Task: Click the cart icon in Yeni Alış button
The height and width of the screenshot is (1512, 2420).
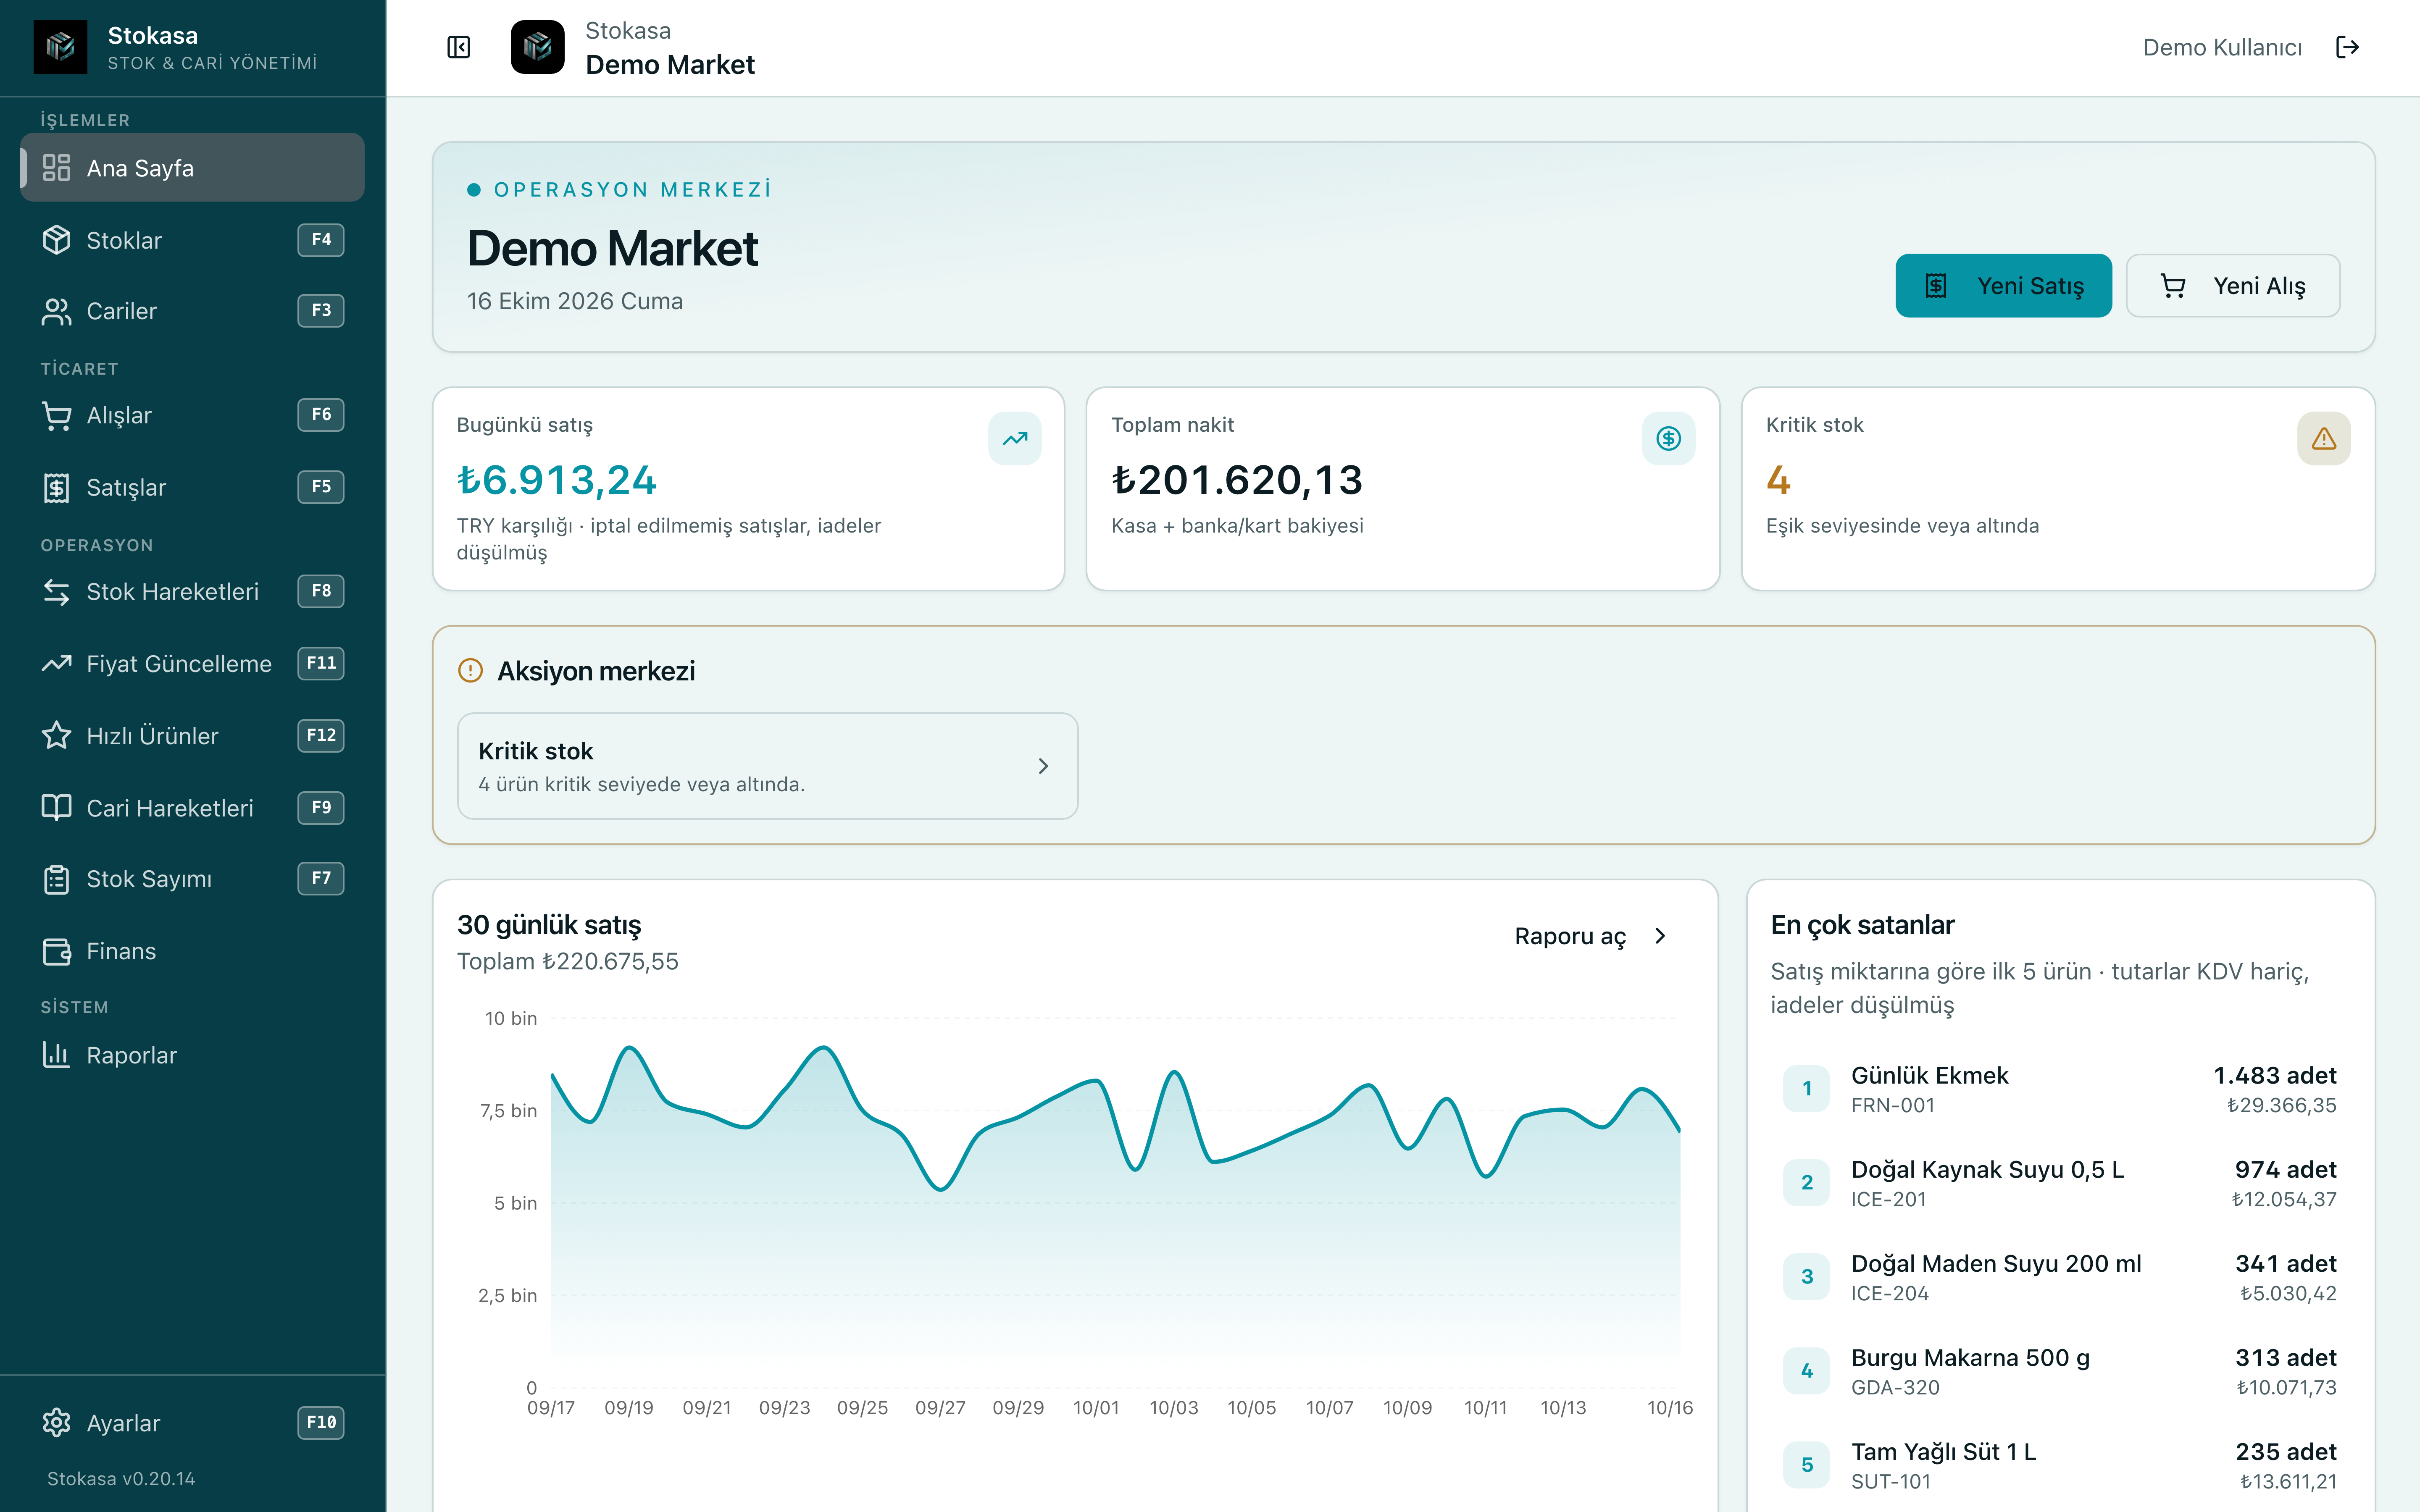Action: pyautogui.click(x=2172, y=286)
